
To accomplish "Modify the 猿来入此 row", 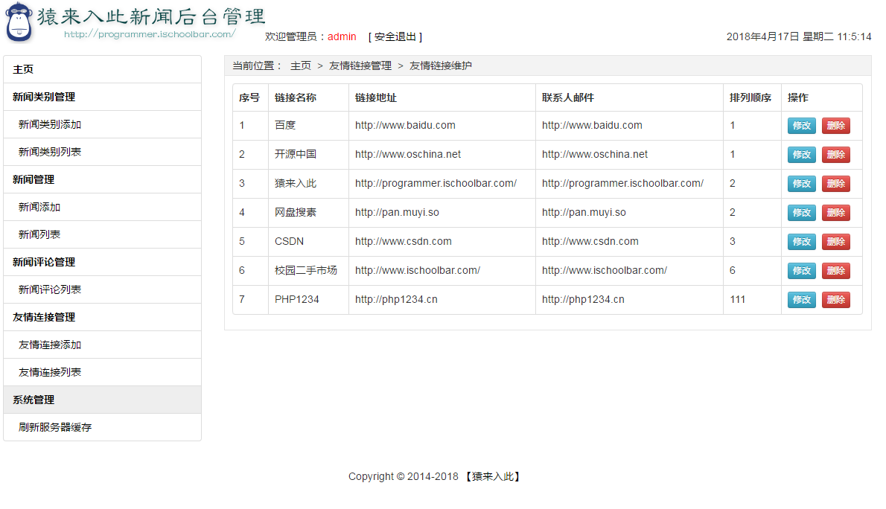I will point(801,184).
